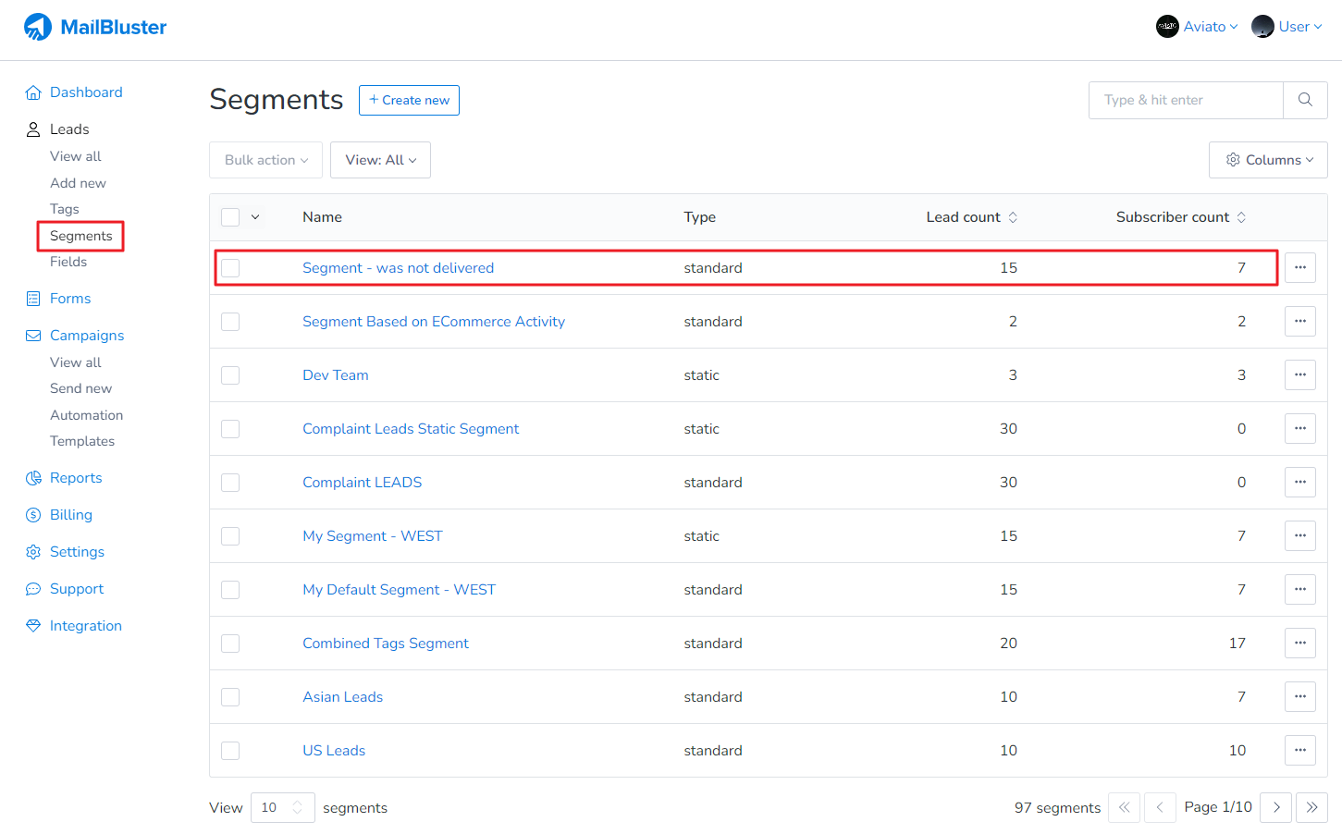
Task: Open options menu for Dev Team segment
Action: 1299,375
